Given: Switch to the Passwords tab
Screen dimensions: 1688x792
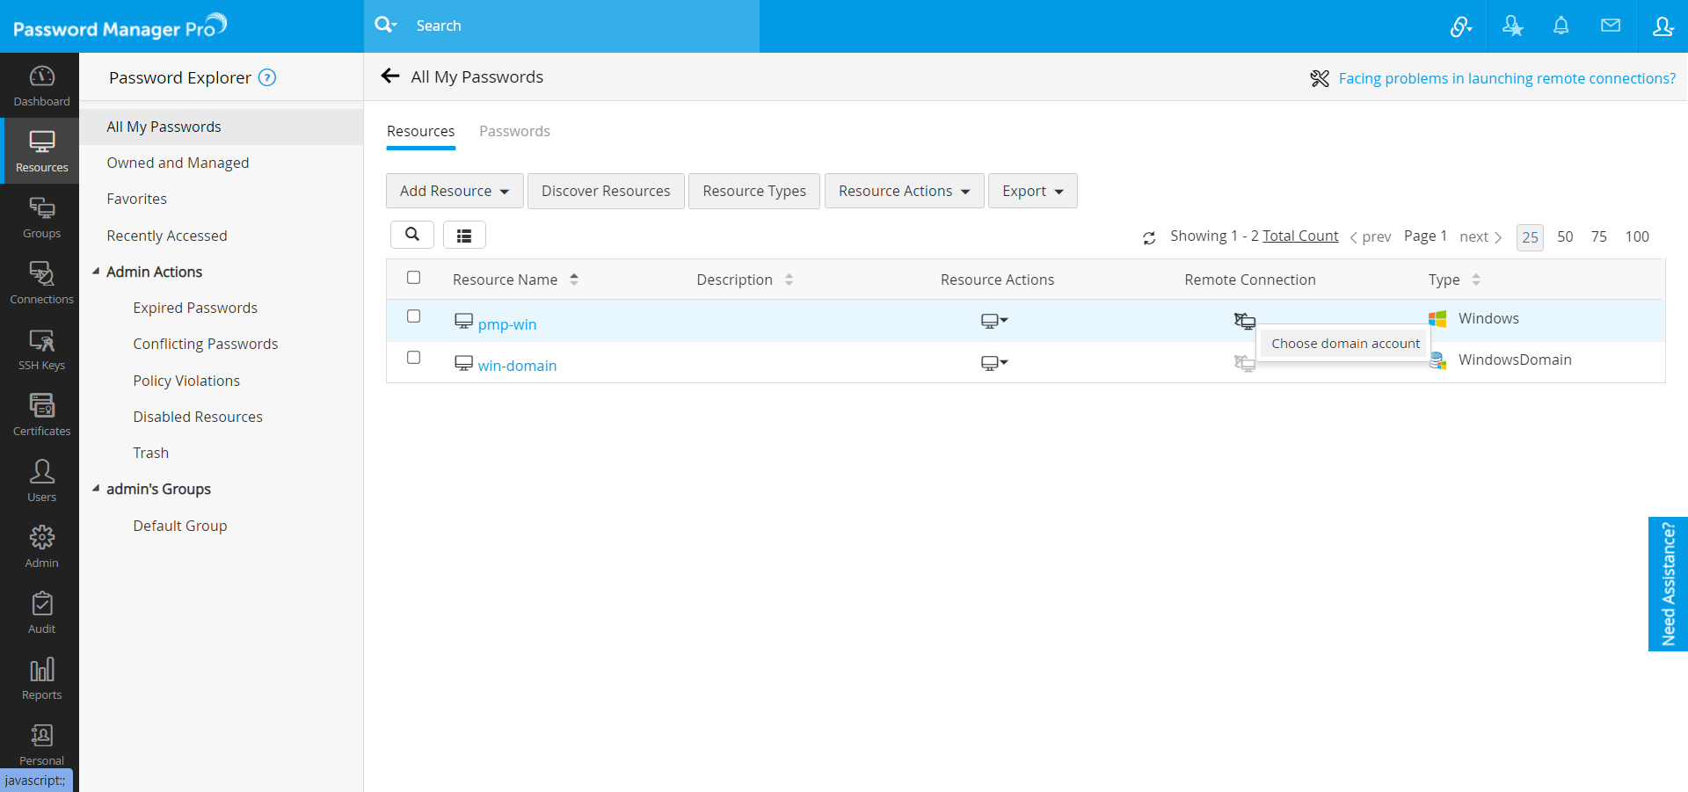Looking at the screenshot, I should pos(514,131).
